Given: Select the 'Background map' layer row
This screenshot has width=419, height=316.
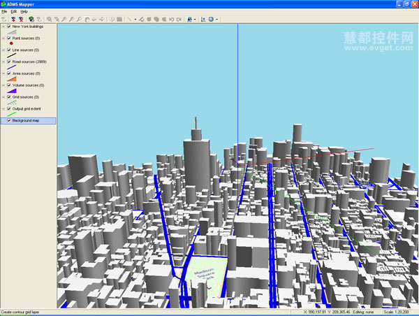Looking at the screenshot, I should click(29, 121).
